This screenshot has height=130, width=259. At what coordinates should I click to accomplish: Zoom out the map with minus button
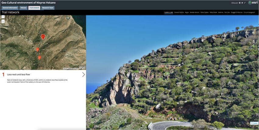tap(3, 16)
